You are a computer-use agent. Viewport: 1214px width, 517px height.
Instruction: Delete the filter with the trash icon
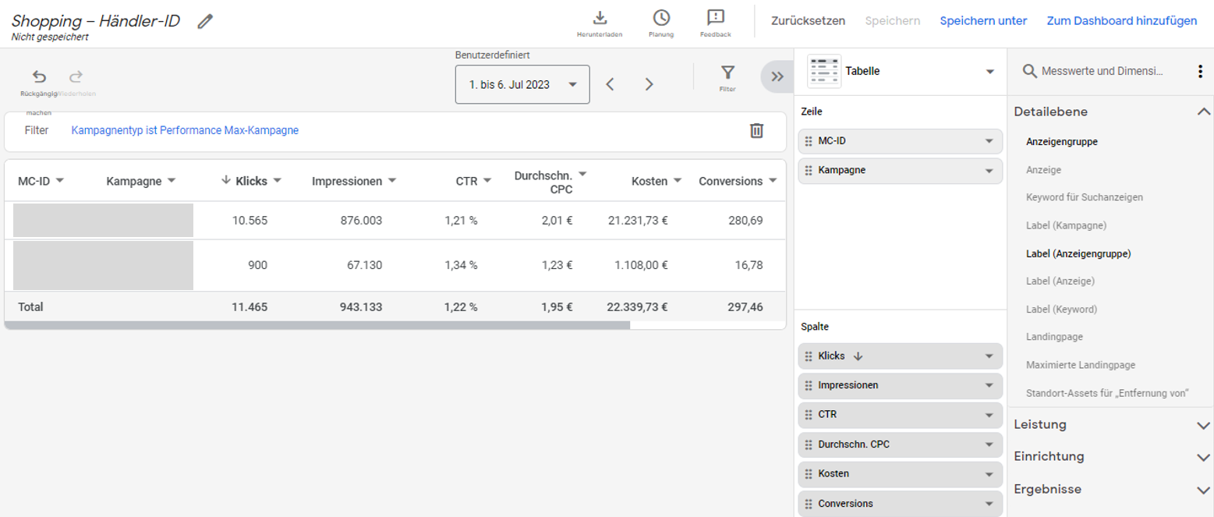click(756, 130)
